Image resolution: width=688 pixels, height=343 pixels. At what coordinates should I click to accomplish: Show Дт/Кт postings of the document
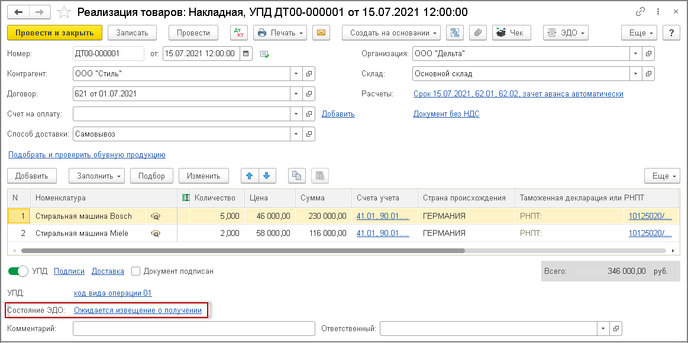tap(239, 33)
